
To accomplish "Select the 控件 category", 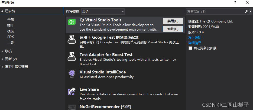I will (11, 25).
